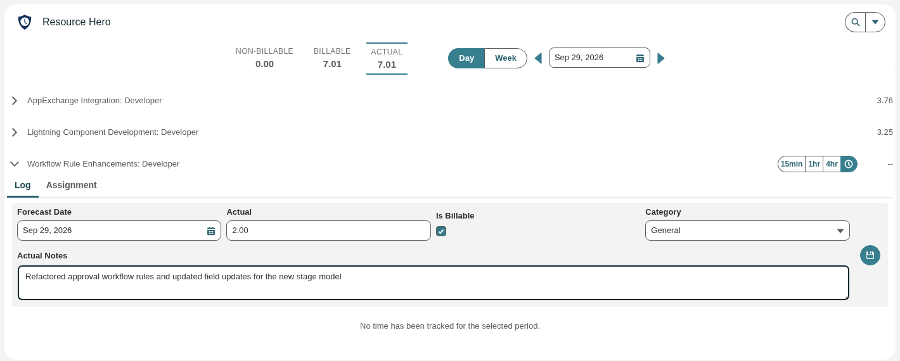Select the ACTUAL totals tab
Viewport: 900px width, 361px height.
pos(387,58)
